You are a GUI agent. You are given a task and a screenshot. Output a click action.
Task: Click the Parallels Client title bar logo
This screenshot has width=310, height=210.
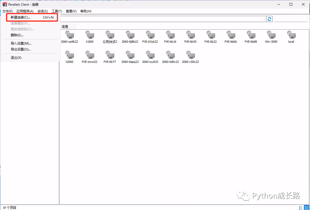5,5
